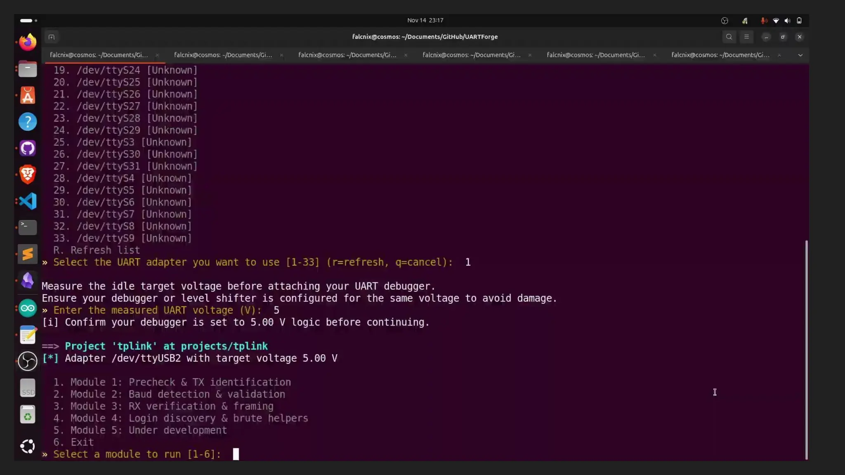Expand the terminal tab list dropdown arrow
This screenshot has height=475, width=845.
point(800,55)
